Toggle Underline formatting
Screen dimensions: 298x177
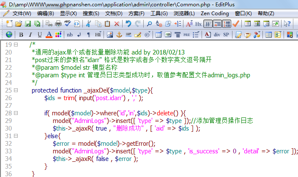(x=40, y=35)
